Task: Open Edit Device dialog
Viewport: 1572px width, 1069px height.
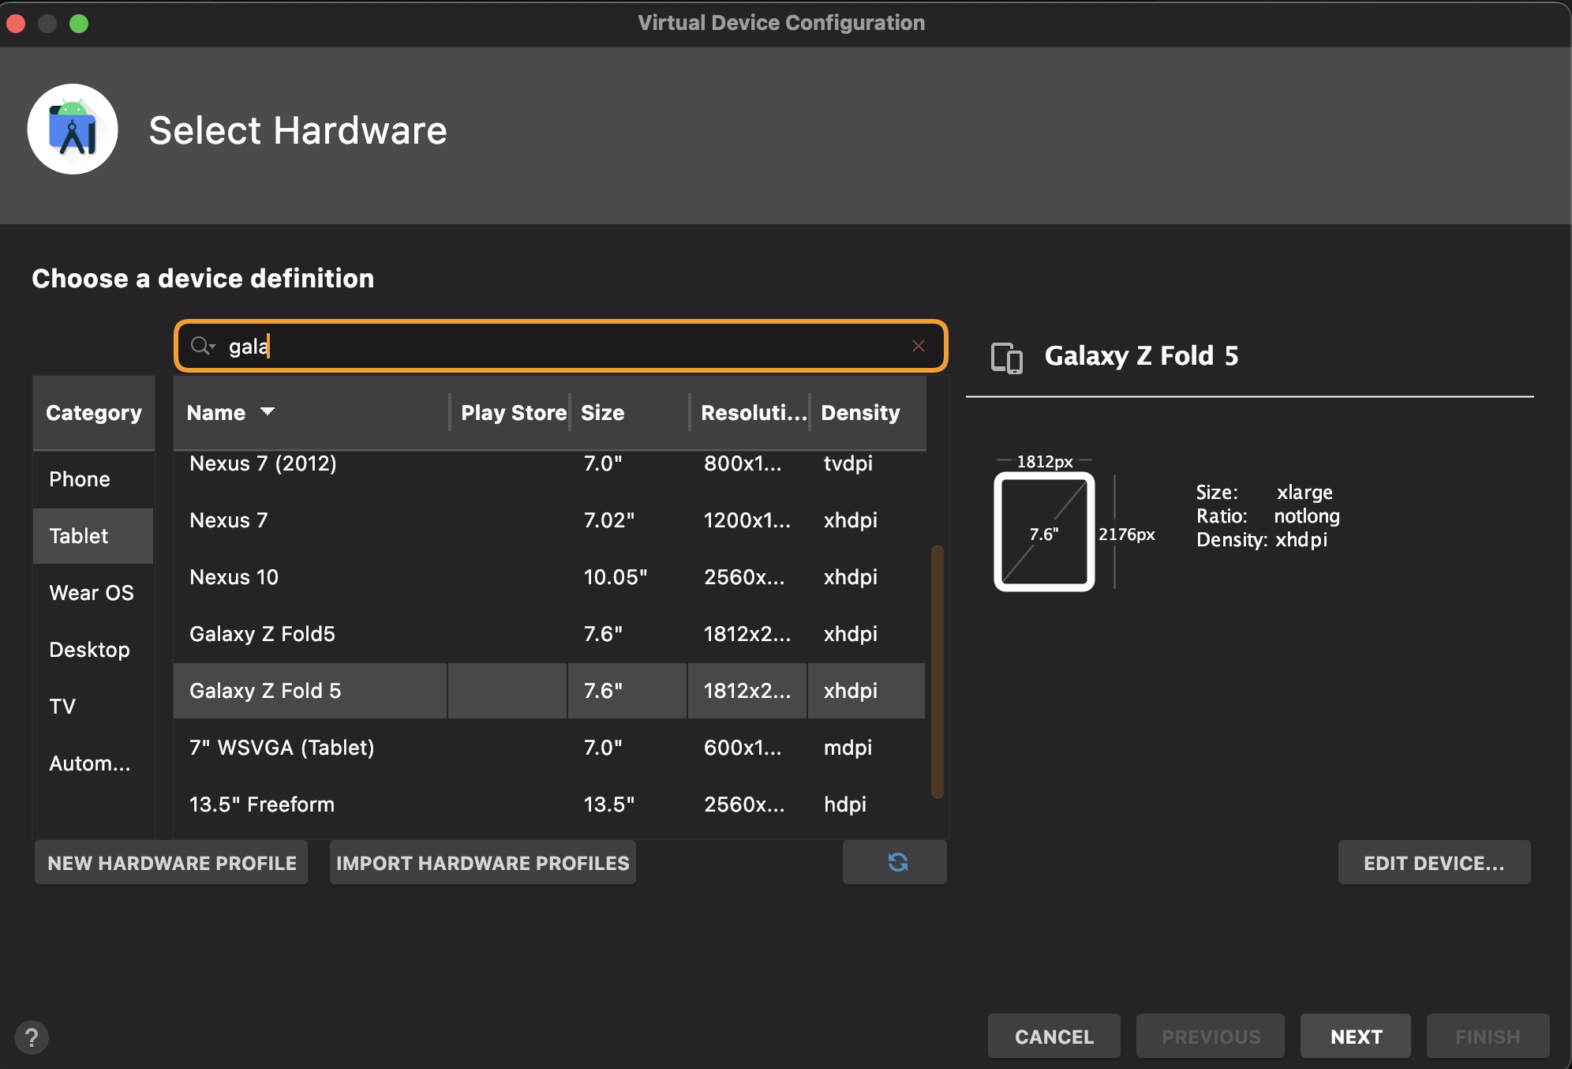Action: point(1434,862)
